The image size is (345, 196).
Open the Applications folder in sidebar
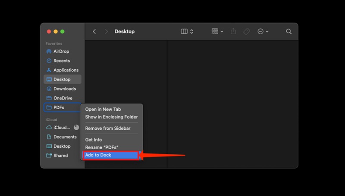click(66, 70)
